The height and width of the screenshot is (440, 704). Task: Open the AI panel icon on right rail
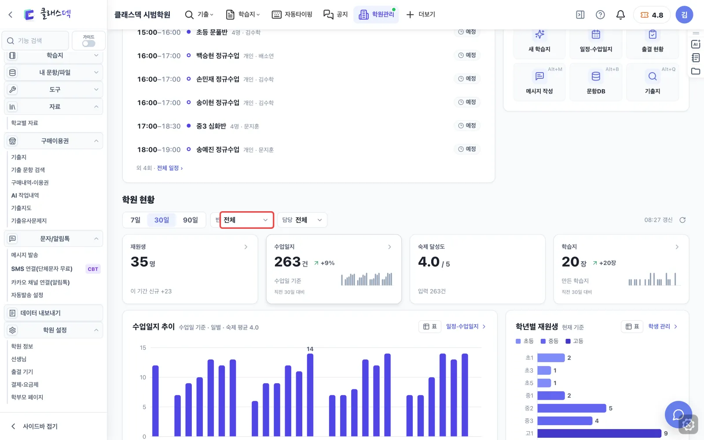[696, 44]
